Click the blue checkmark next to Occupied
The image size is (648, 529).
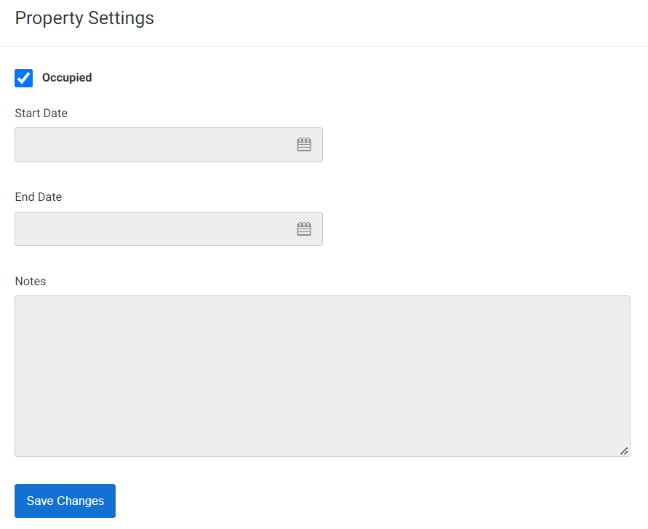coord(23,78)
